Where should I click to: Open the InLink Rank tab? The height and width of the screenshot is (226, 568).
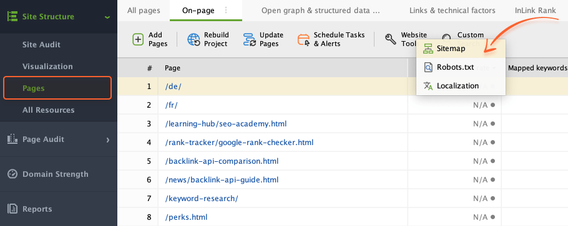tap(535, 11)
